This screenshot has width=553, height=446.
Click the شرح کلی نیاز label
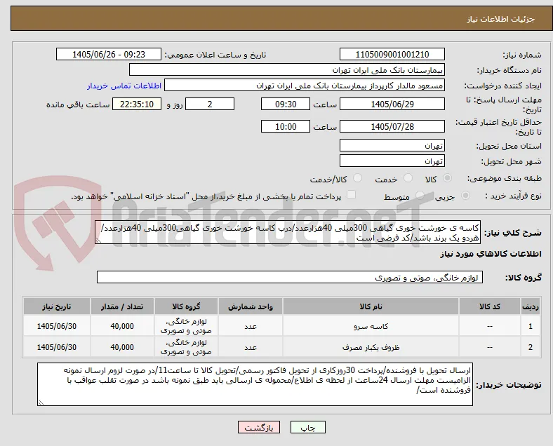click(513, 233)
